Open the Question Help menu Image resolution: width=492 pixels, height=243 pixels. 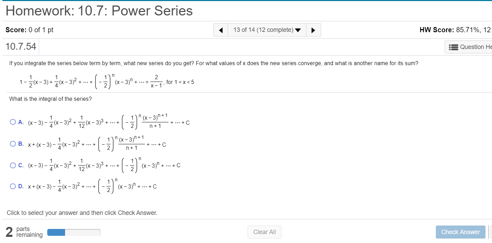click(476, 47)
